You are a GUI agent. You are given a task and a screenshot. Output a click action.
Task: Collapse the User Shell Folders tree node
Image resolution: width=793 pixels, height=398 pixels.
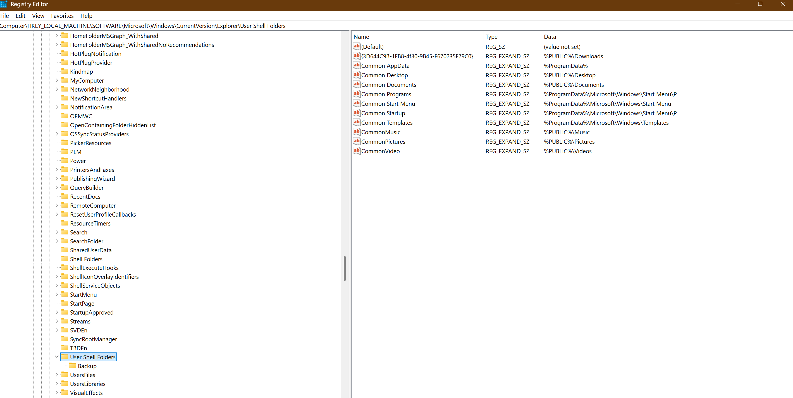point(57,357)
